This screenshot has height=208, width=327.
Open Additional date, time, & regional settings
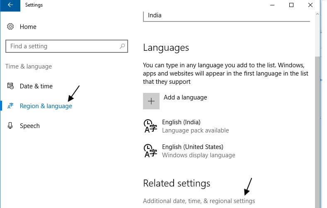pos(199,201)
